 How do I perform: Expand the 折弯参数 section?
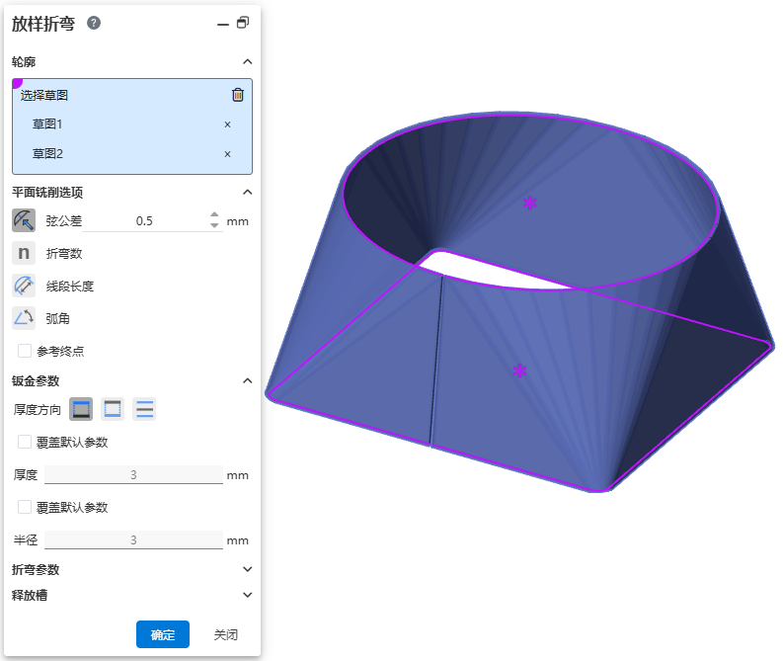point(247,569)
